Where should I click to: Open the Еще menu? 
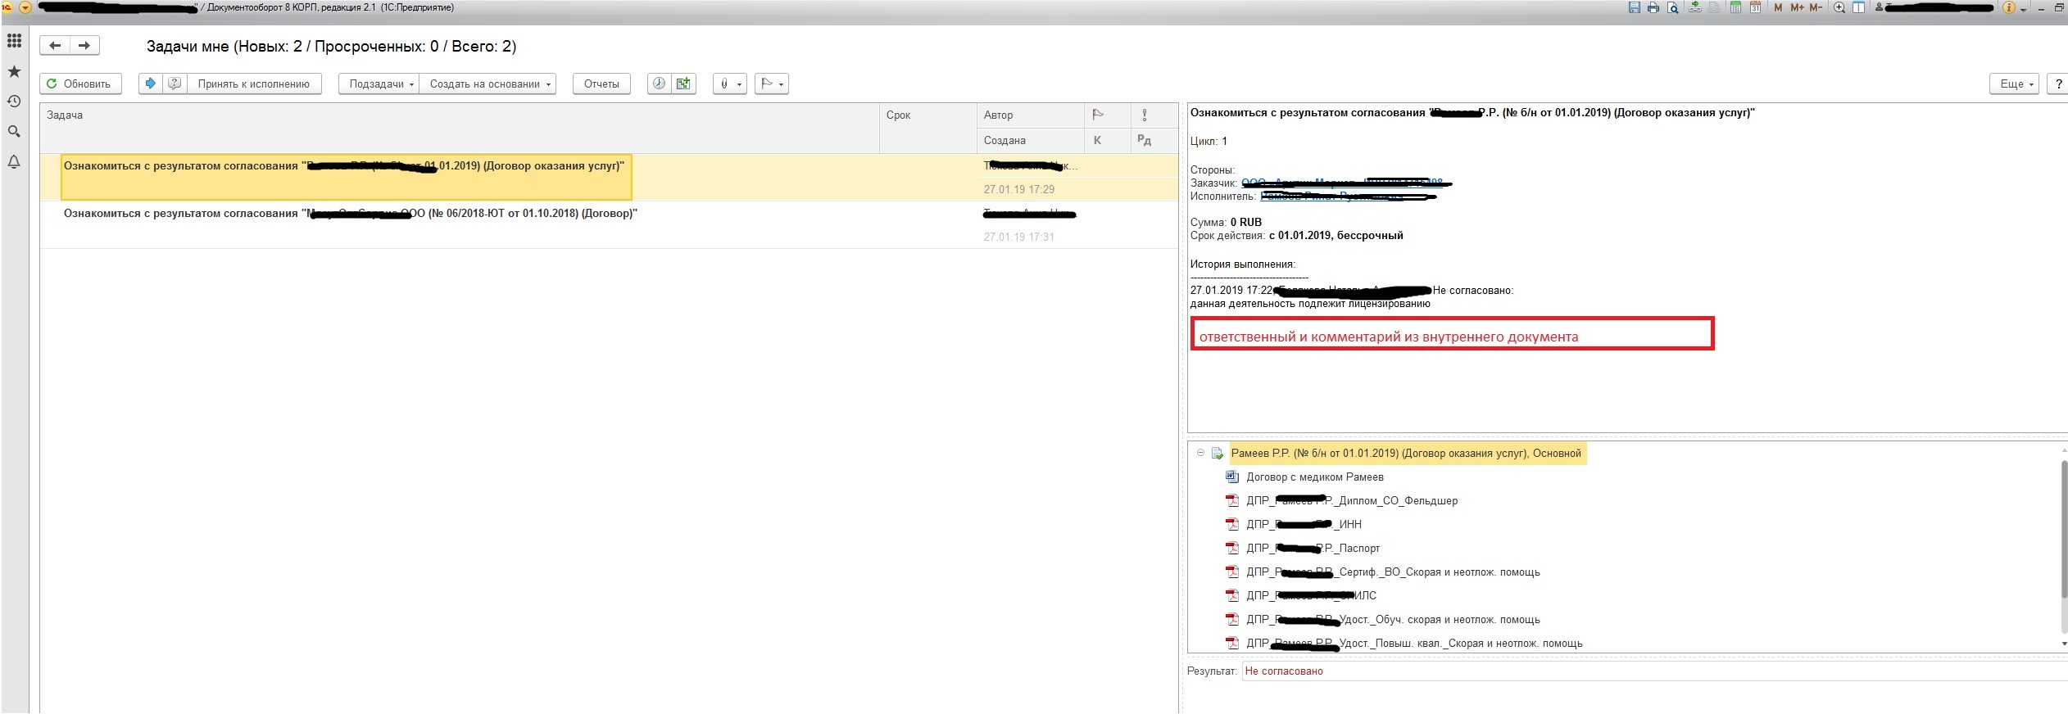[2014, 84]
